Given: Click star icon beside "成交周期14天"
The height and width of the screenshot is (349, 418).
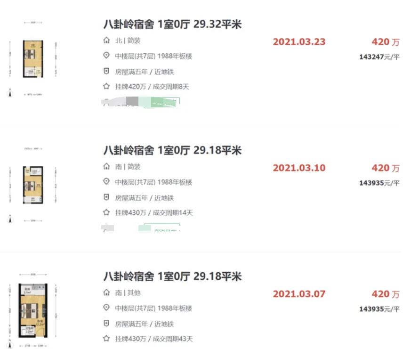Looking at the screenshot, I should pos(106,213).
